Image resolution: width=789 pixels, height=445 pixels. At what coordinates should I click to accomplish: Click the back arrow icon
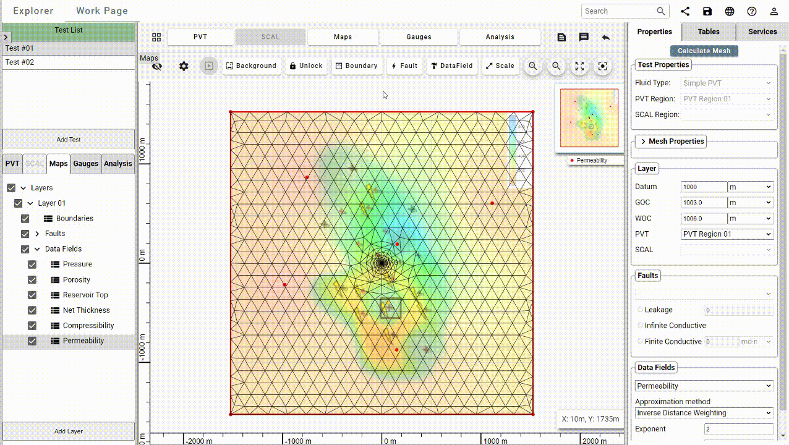[606, 37]
